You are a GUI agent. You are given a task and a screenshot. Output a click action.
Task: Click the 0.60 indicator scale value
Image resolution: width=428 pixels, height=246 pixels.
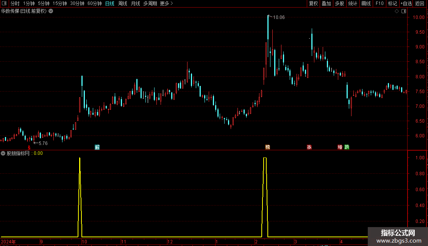[x=420, y=190]
